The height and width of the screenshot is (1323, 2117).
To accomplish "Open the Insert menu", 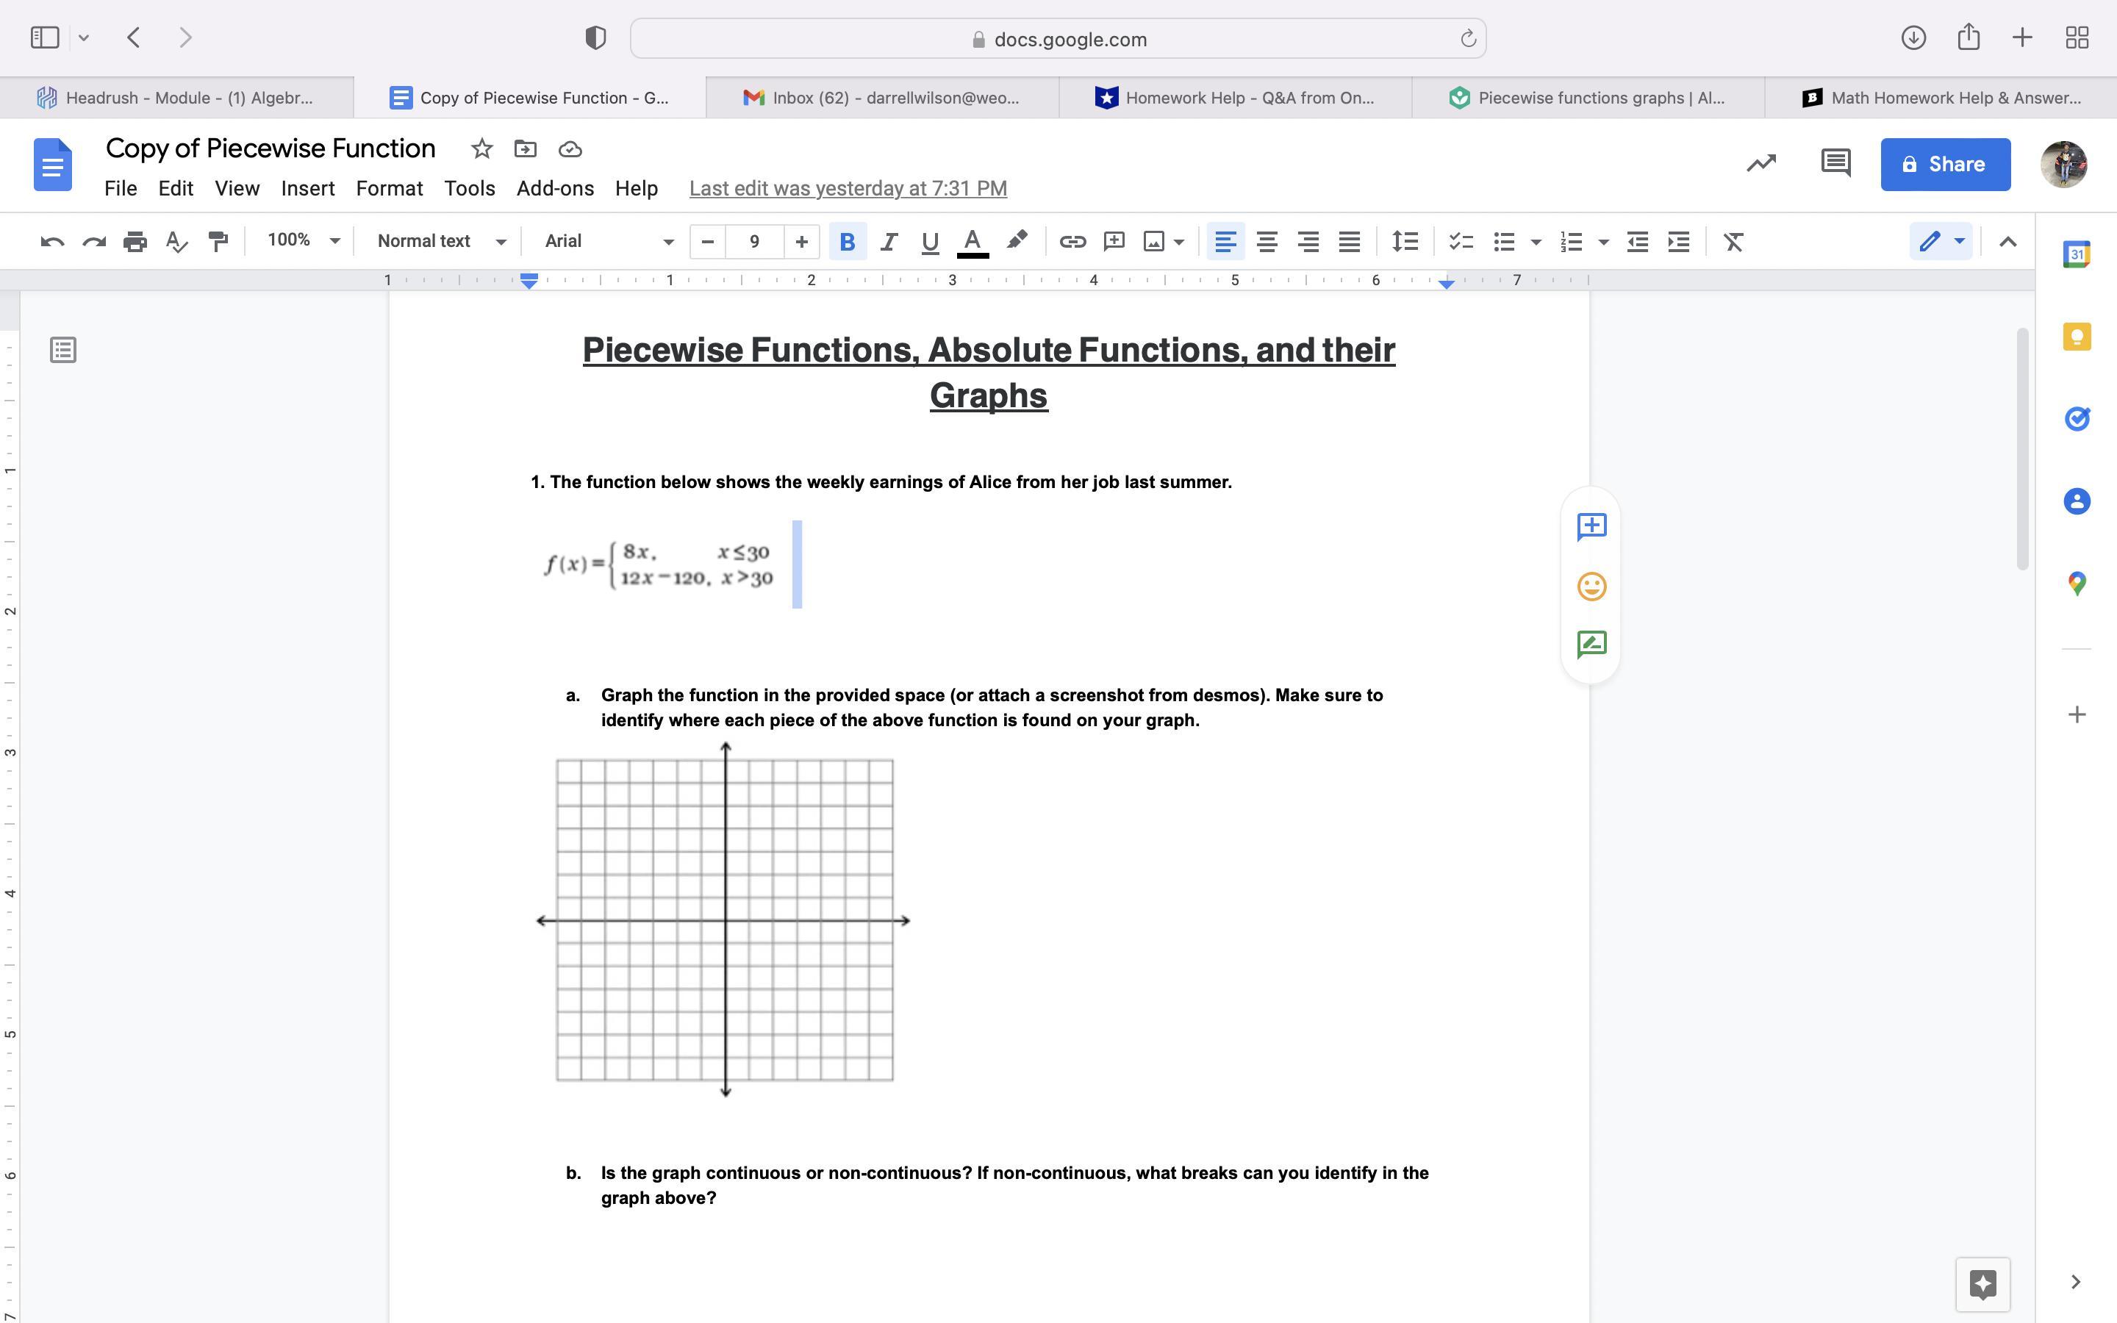I will pos(307,188).
